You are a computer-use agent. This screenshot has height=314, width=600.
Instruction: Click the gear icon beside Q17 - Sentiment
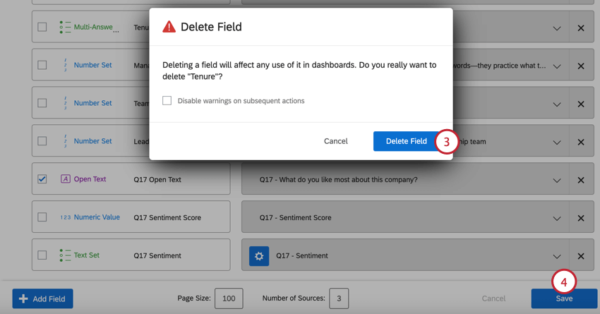pos(259,255)
